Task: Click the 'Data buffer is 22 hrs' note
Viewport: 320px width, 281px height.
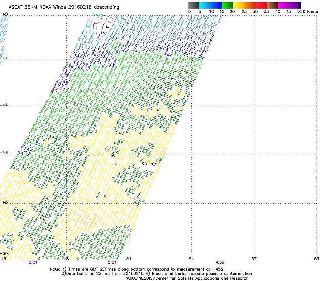Action: (157, 274)
